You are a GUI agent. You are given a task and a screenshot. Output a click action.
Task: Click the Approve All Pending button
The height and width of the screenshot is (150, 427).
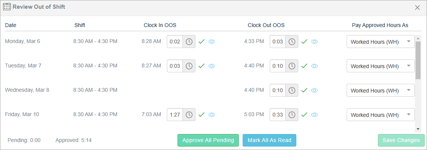[x=208, y=140]
